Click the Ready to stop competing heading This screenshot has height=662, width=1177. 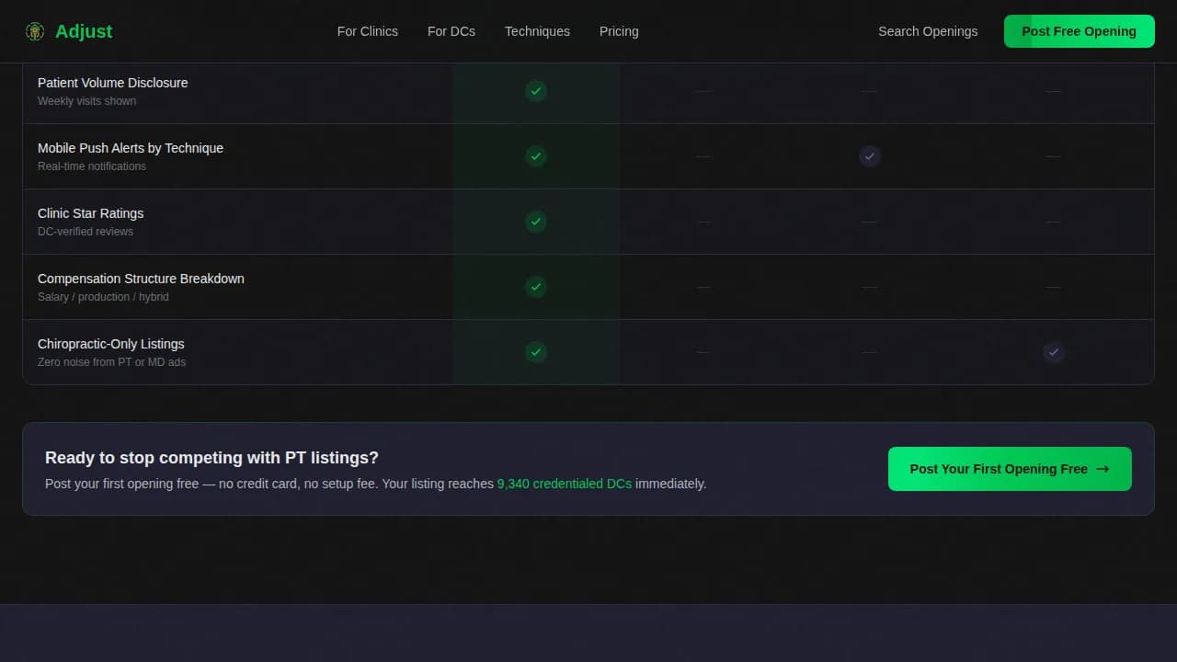coord(211,458)
